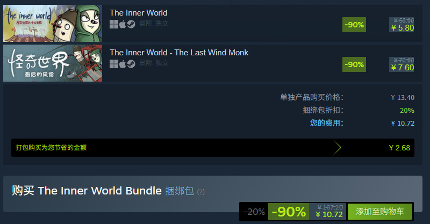Screen dimensions: 430x224
Task: Open The Inner World title link
Action: [x=139, y=13]
